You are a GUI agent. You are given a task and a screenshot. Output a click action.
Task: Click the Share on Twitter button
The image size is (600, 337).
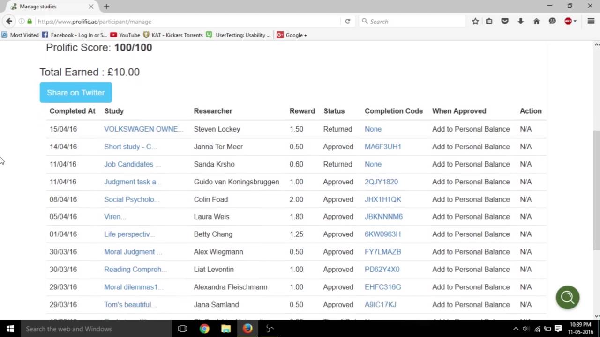pyautogui.click(x=76, y=93)
